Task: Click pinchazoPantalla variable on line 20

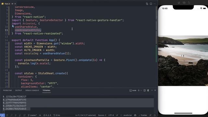Action: pyautogui.click(x=36, y=60)
